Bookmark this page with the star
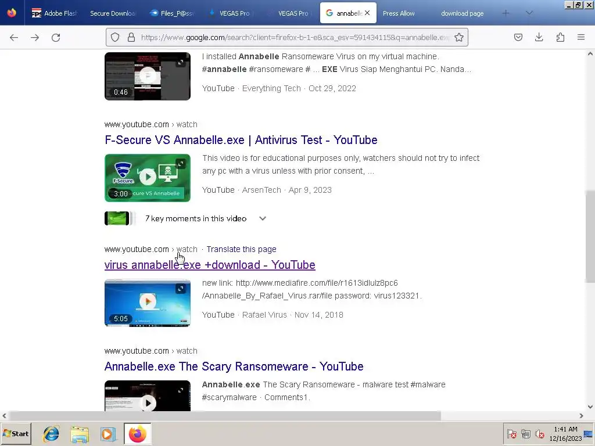This screenshot has height=446, width=595. (459, 37)
